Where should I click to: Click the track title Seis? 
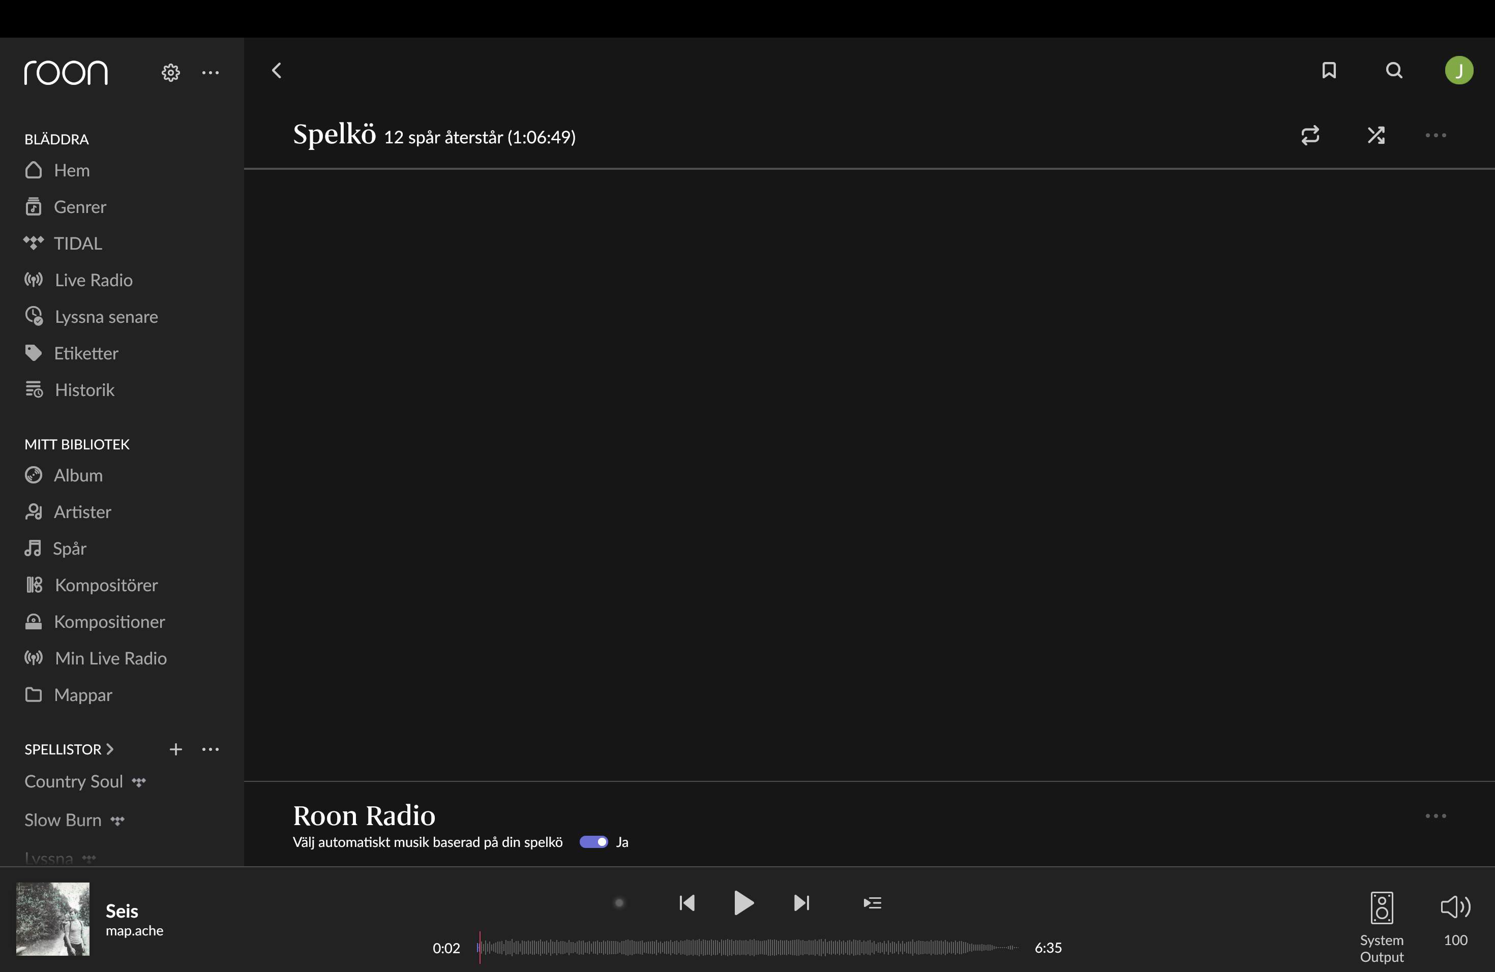click(x=122, y=911)
